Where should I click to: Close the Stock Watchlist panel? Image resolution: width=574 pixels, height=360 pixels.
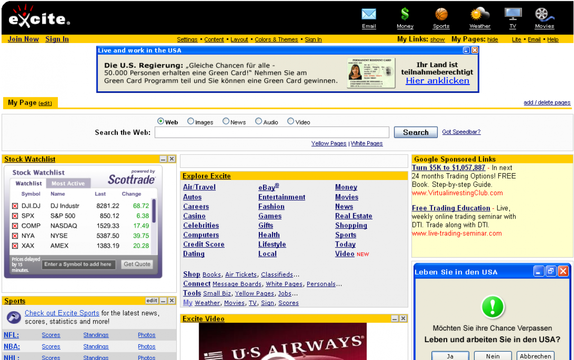[172, 159]
